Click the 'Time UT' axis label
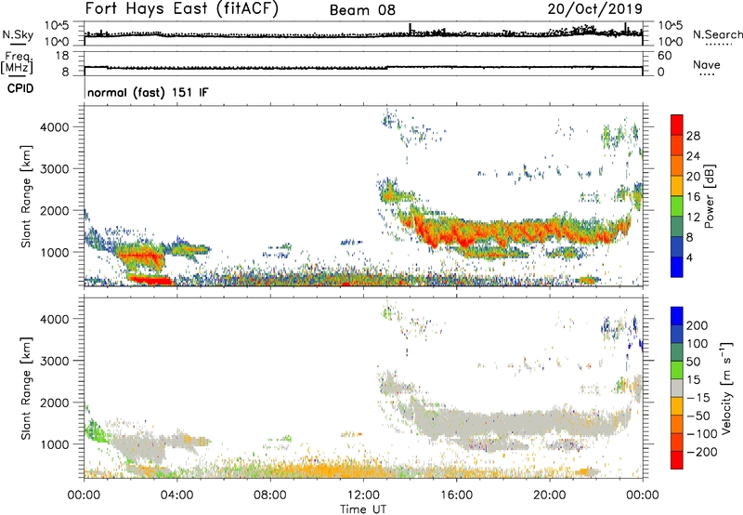Image resolution: width=743 pixels, height=515 pixels. coord(363,508)
